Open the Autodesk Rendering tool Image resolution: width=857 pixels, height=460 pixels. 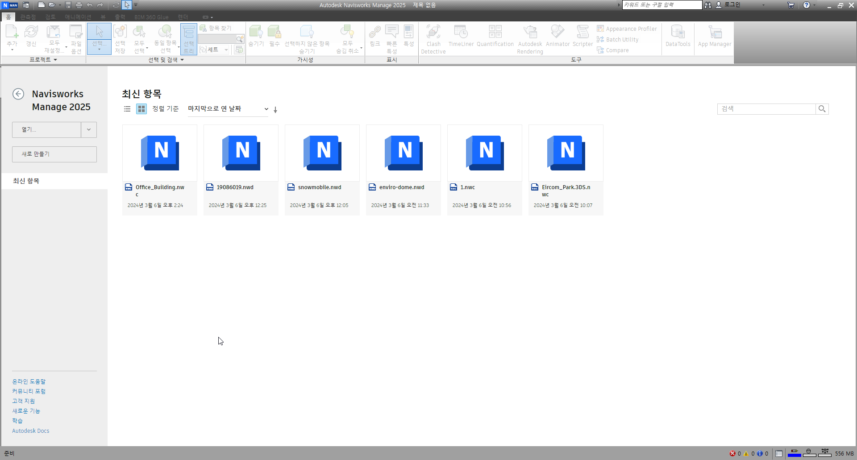(x=530, y=39)
